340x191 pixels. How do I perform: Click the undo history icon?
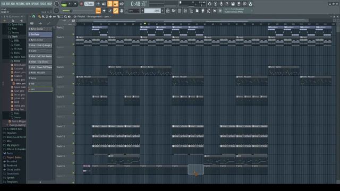(x=209, y=4)
